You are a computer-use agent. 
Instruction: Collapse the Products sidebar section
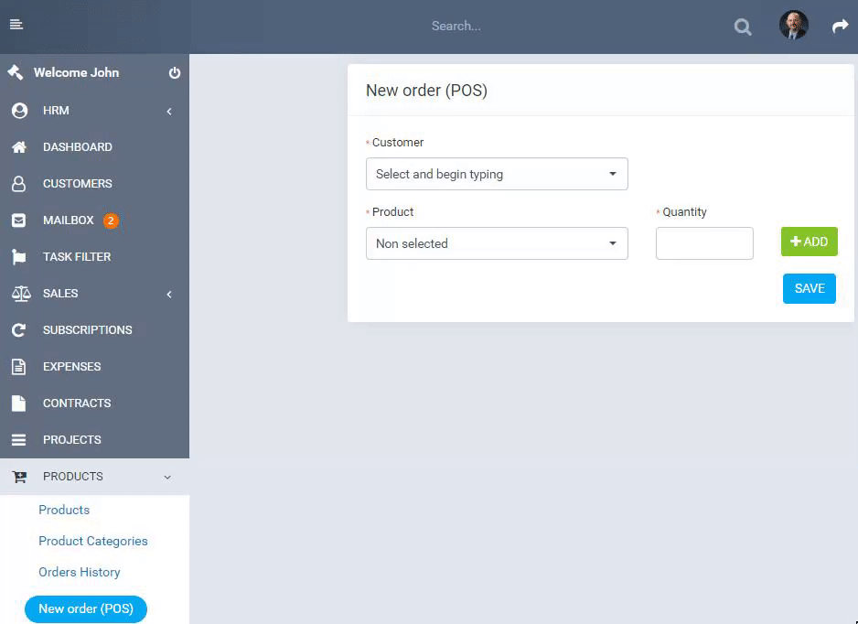click(94, 477)
